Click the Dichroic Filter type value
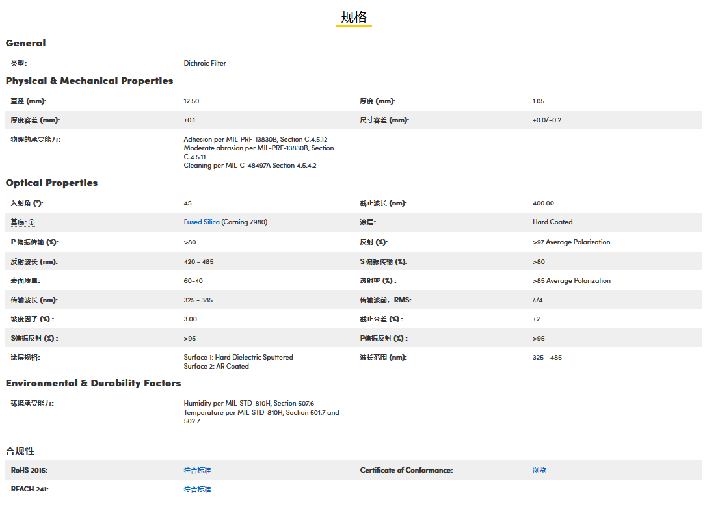The width and height of the screenshot is (705, 511). point(205,64)
